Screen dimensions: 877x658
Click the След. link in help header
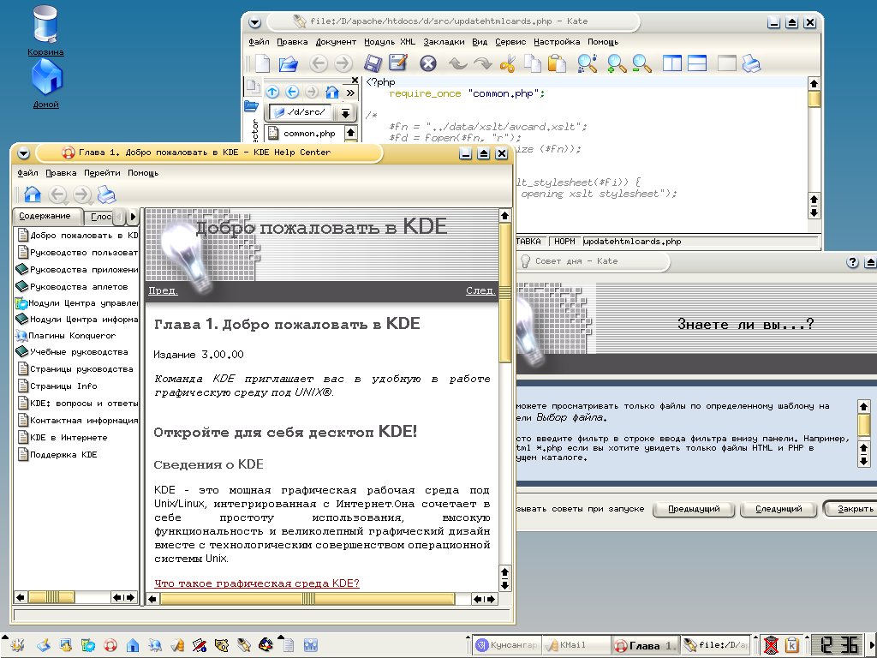pyautogui.click(x=480, y=290)
